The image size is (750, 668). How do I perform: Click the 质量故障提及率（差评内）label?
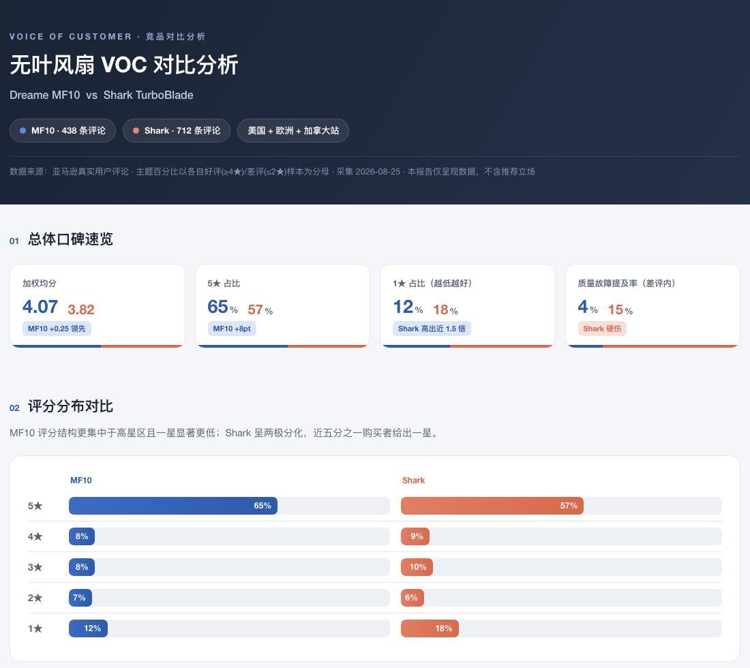627,284
